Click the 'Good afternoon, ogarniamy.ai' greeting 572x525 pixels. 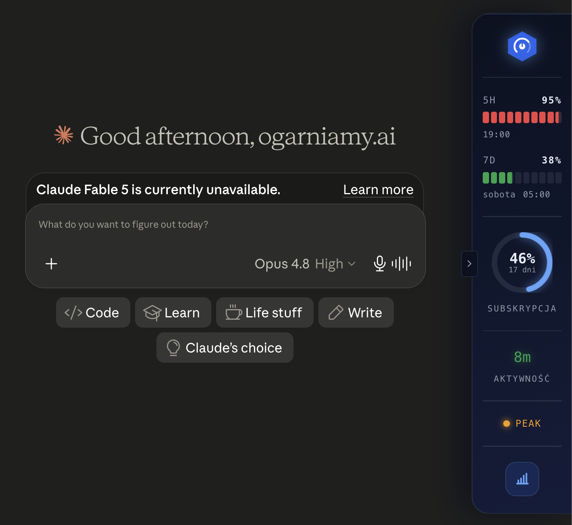point(238,137)
